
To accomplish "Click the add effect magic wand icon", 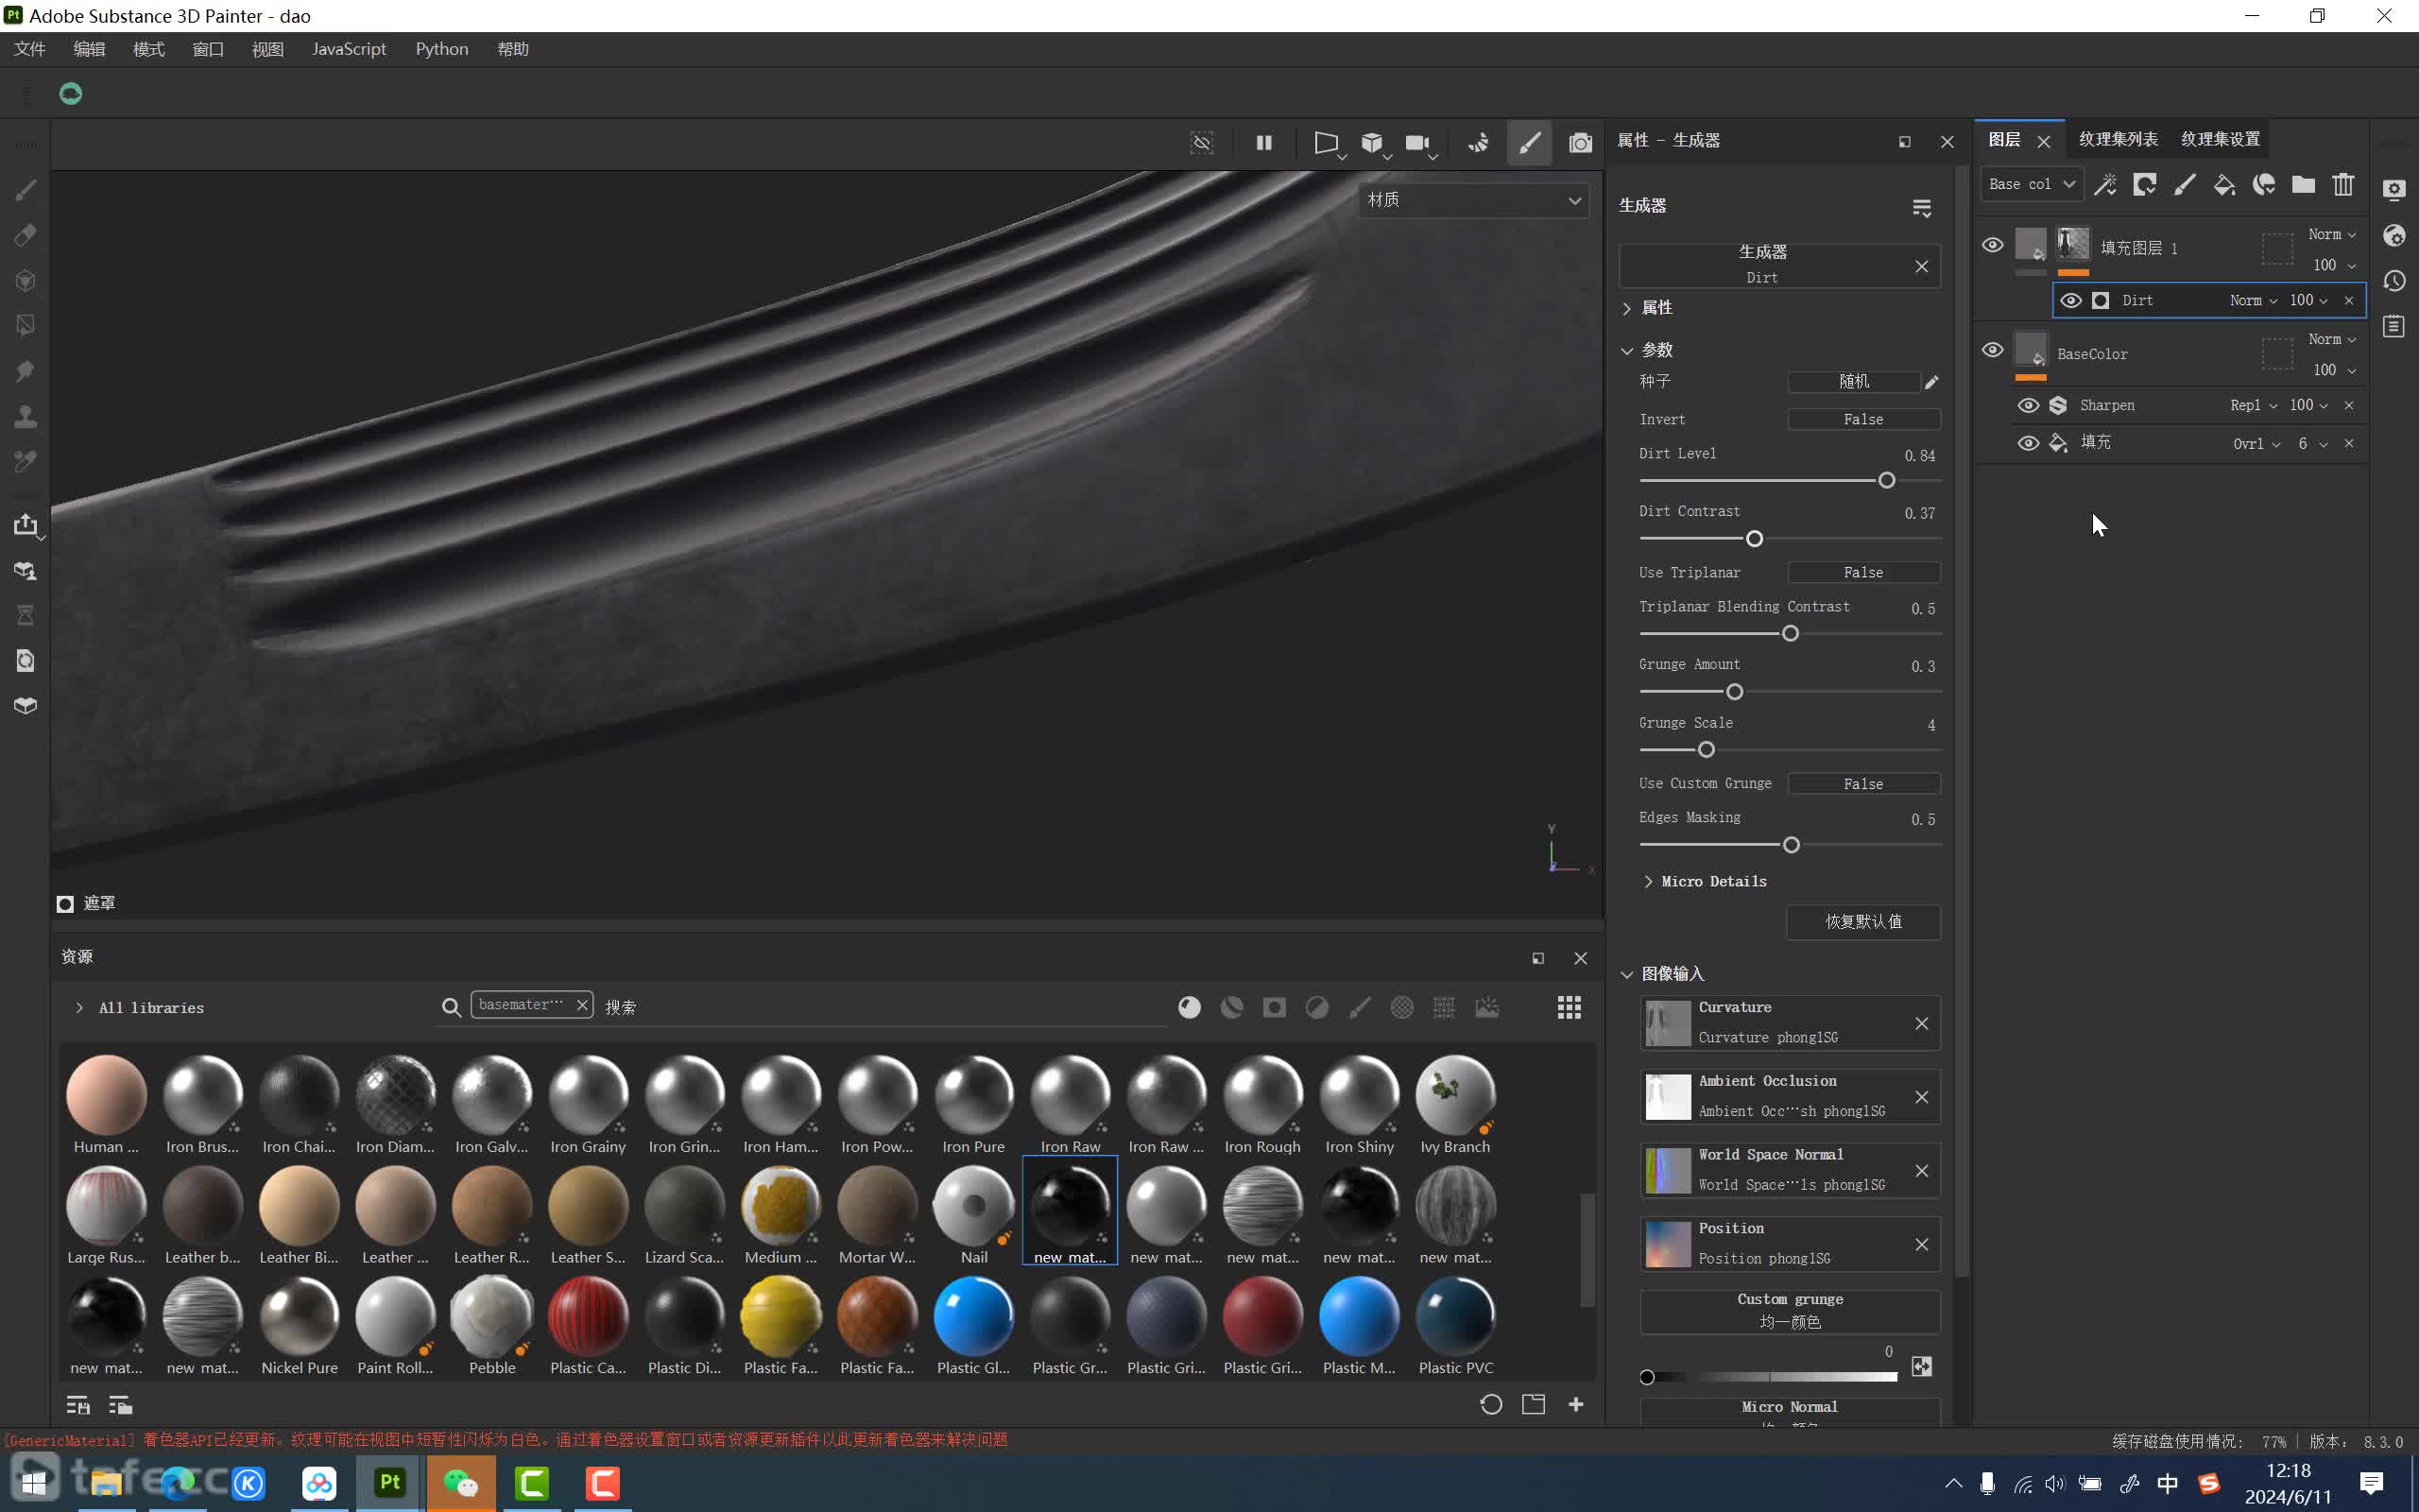I will click(x=2104, y=184).
